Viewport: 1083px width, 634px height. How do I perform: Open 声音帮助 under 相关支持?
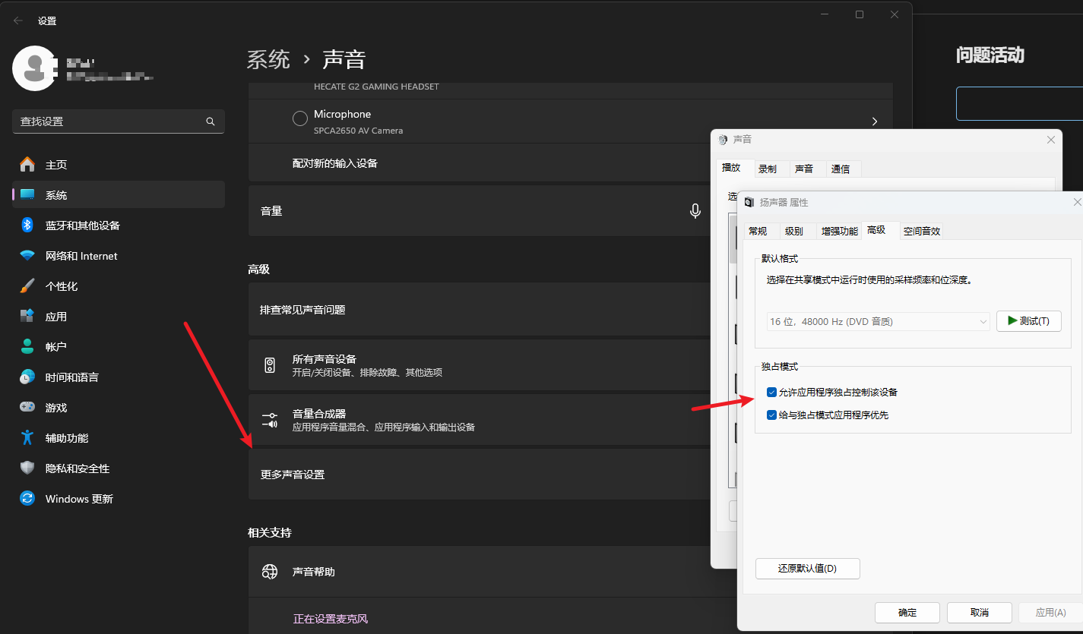click(480, 572)
